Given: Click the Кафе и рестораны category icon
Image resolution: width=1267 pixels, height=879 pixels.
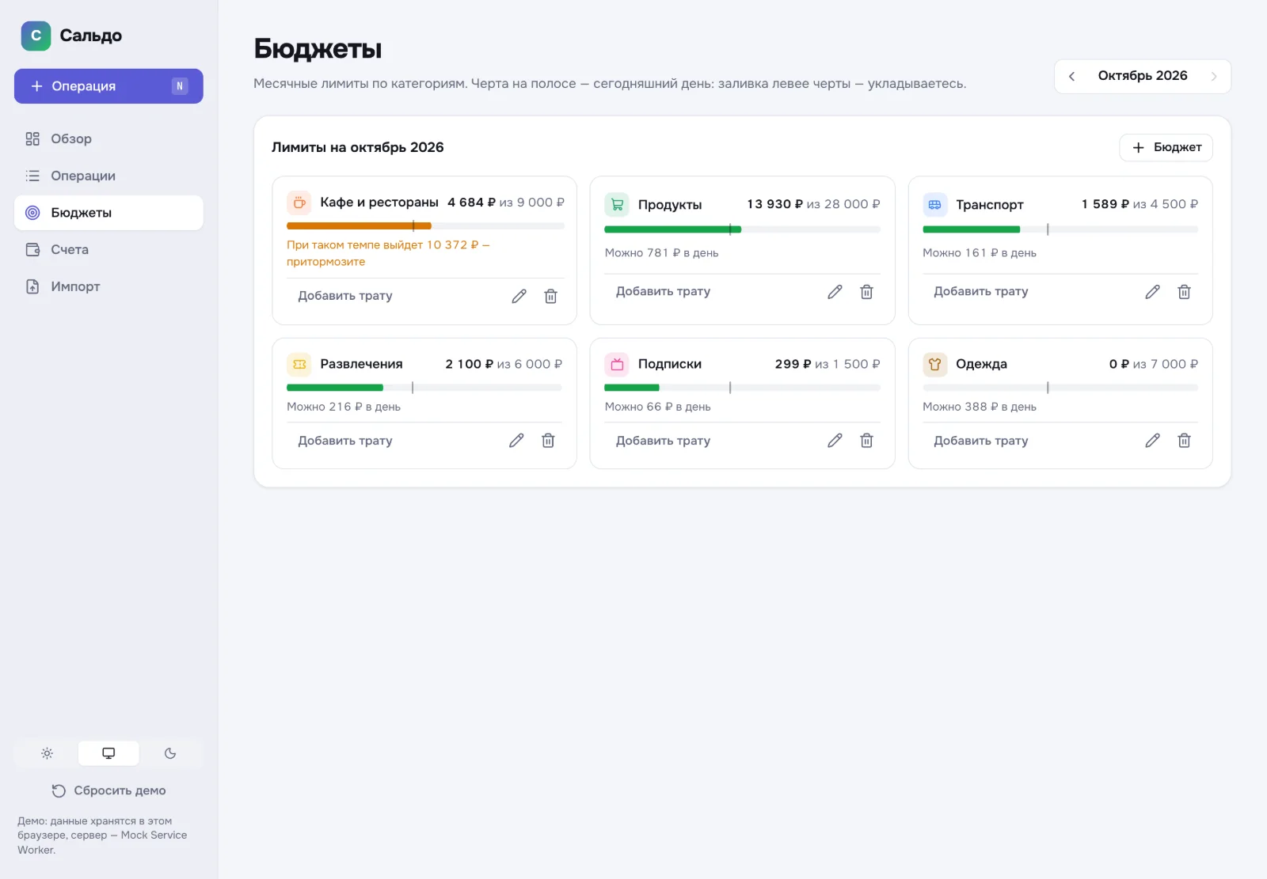Looking at the screenshot, I should 299,203.
